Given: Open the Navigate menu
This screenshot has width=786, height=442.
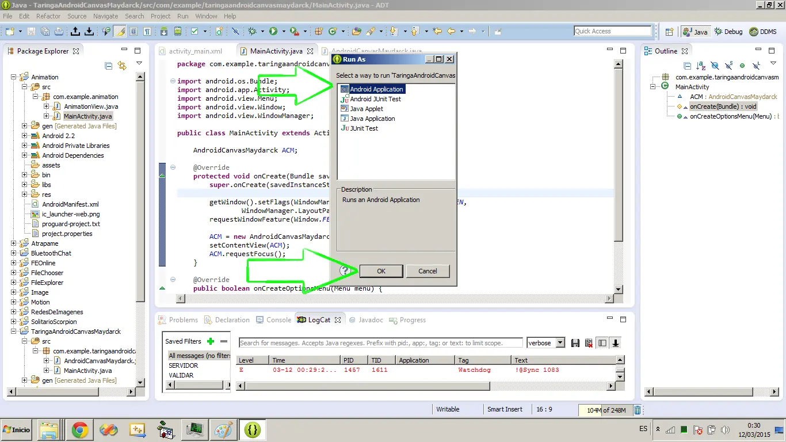Looking at the screenshot, I should (105, 16).
